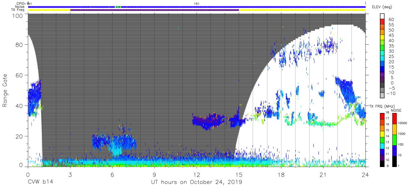Click the 21 hour tick on the time axis
This screenshot has width=411, height=189.
coord(323,174)
